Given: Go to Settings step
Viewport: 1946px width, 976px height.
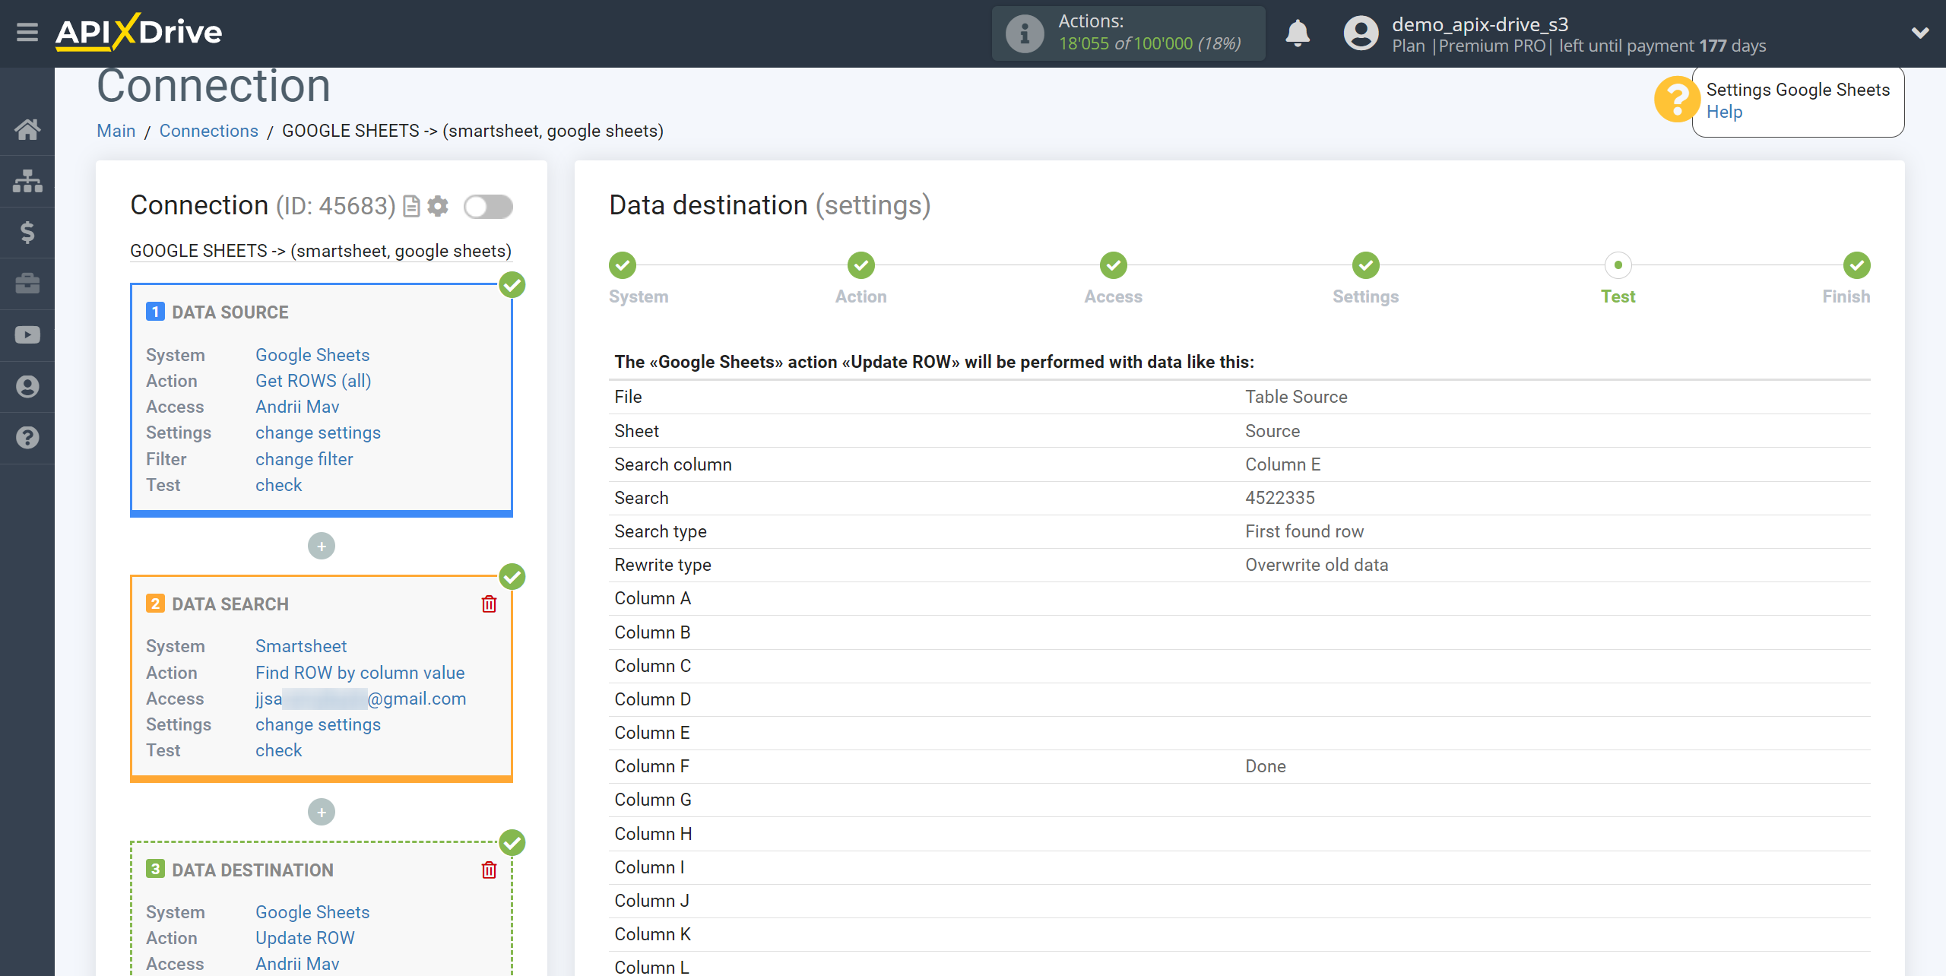Looking at the screenshot, I should coord(1366,265).
